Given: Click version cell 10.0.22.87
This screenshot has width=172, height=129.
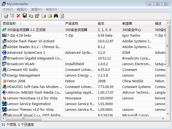Looking at the screenshot, I should 106,41.
